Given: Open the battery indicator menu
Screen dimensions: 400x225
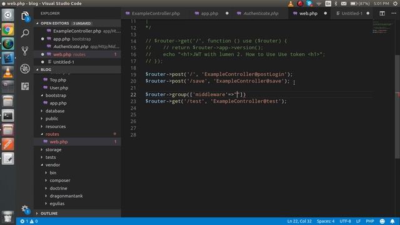Looking at the screenshot, I should 360,4.
